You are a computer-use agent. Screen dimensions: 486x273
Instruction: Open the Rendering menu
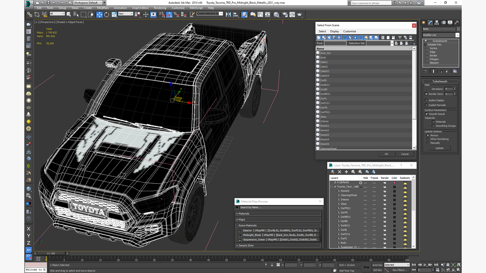[160, 8]
